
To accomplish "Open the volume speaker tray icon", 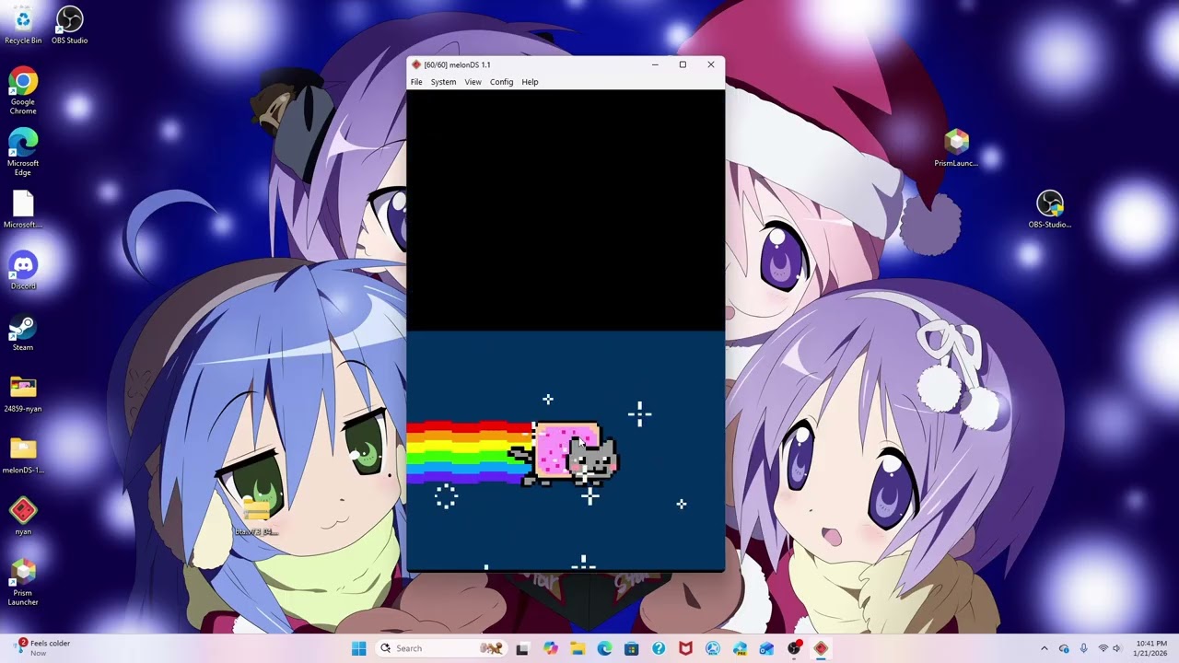I will click(1116, 648).
